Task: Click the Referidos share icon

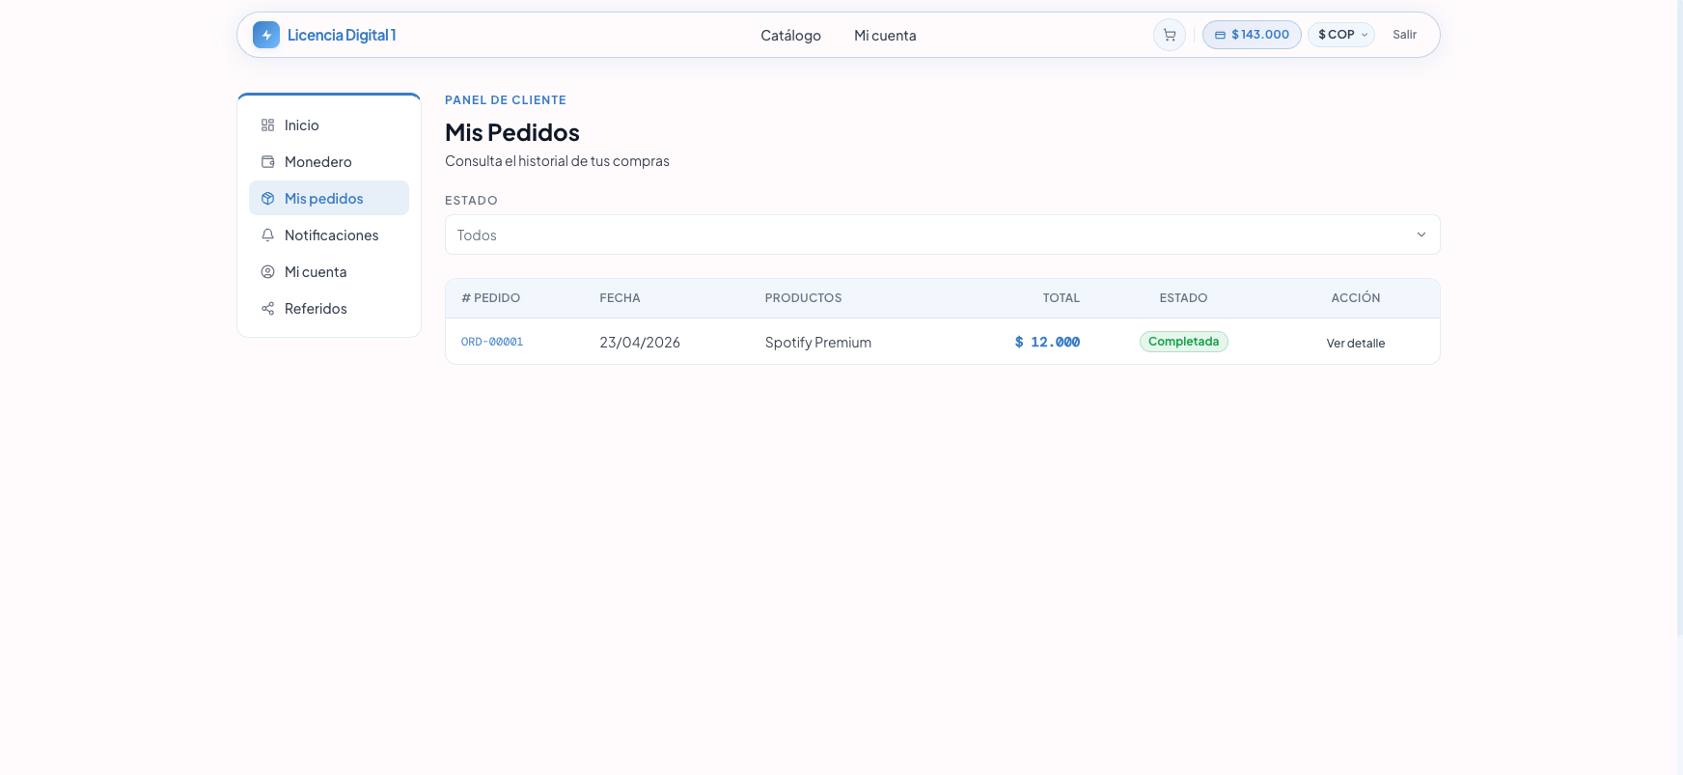Action: (268, 309)
